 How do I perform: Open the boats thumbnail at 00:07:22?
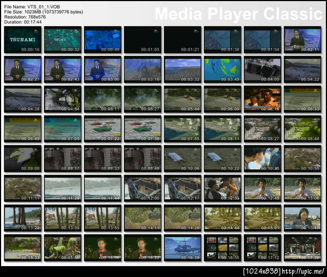(102, 129)
